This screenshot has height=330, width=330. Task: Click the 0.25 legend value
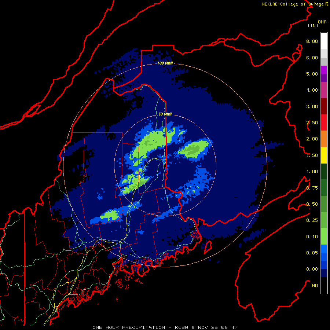coord(312,220)
